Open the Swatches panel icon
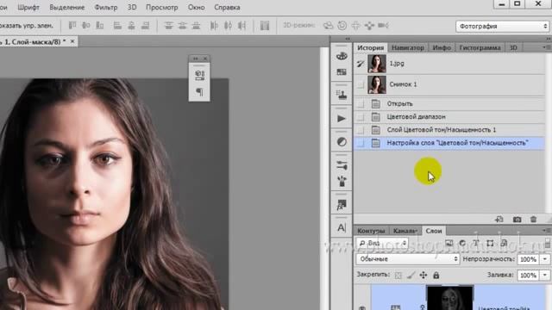Viewport: 552px width, 310px height. click(x=342, y=72)
